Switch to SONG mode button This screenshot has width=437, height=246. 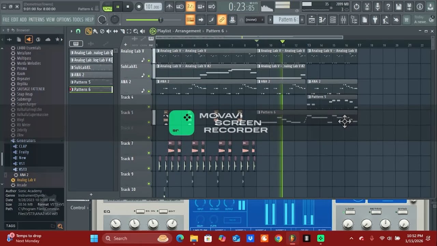pos(108,9)
